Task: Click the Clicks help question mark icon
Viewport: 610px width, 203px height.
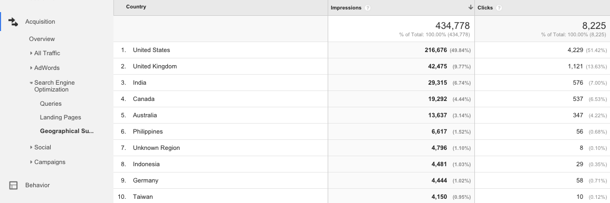Action: coord(499,8)
